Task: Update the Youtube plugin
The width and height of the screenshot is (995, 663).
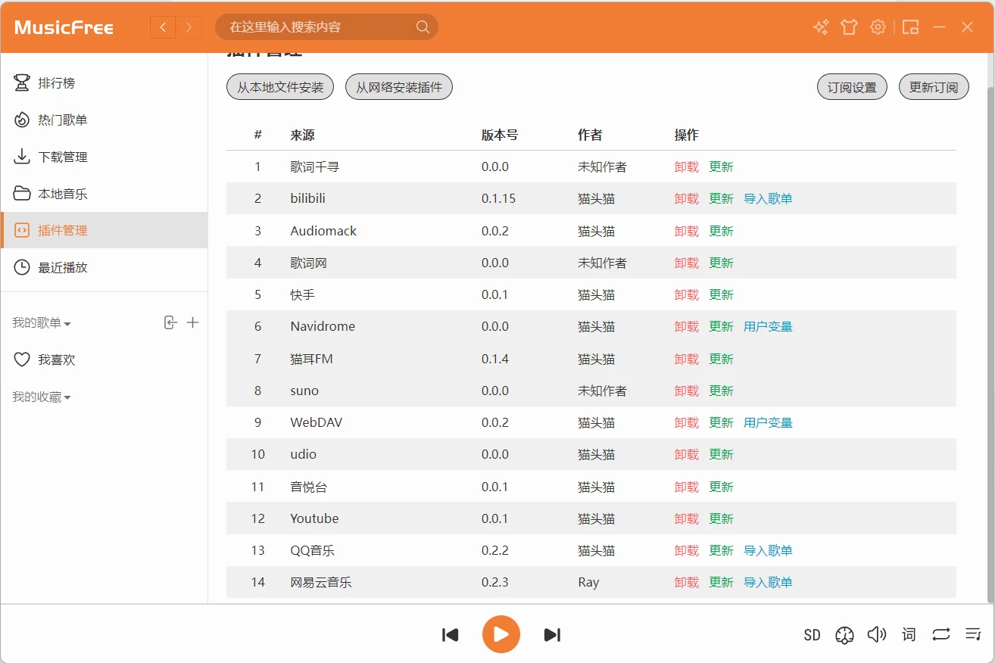Action: (x=721, y=518)
